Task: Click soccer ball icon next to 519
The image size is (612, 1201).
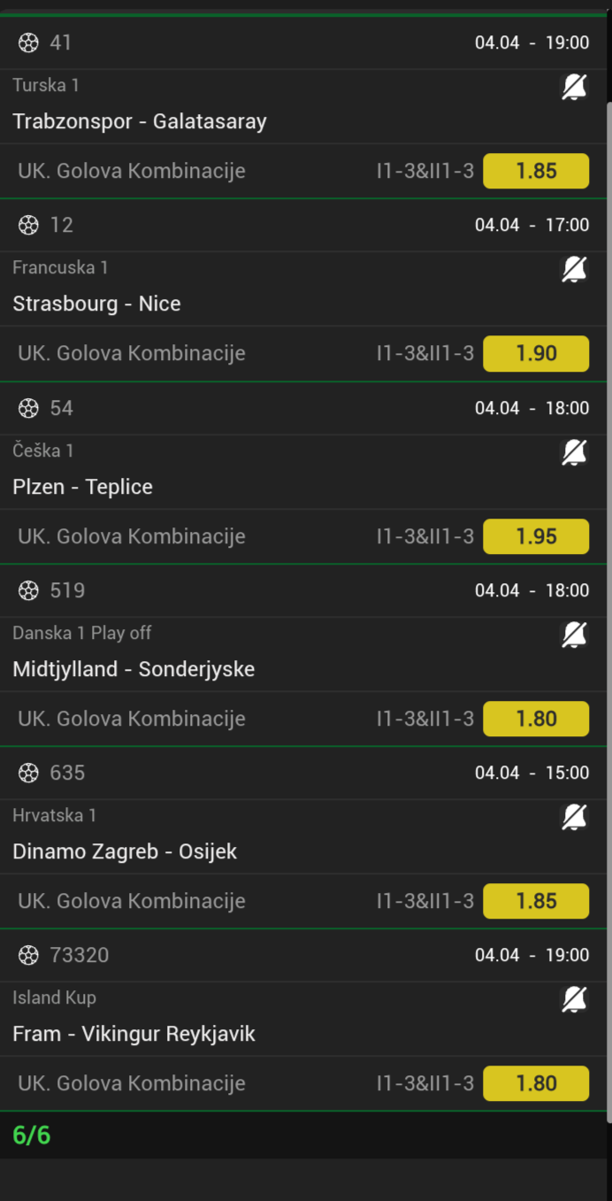Action: [x=28, y=590]
